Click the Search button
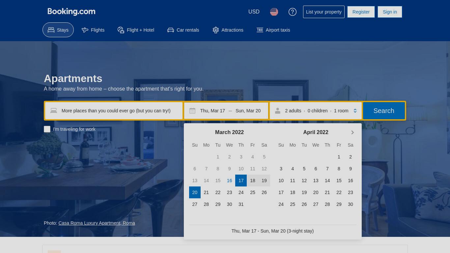The height and width of the screenshot is (253, 450). point(384,111)
